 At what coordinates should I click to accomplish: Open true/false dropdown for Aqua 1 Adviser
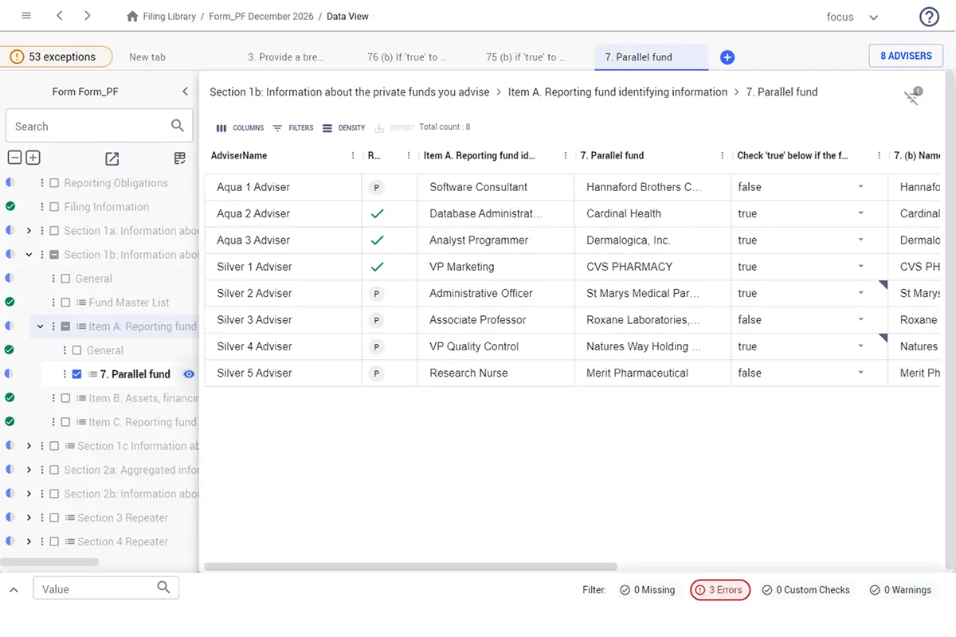(860, 187)
